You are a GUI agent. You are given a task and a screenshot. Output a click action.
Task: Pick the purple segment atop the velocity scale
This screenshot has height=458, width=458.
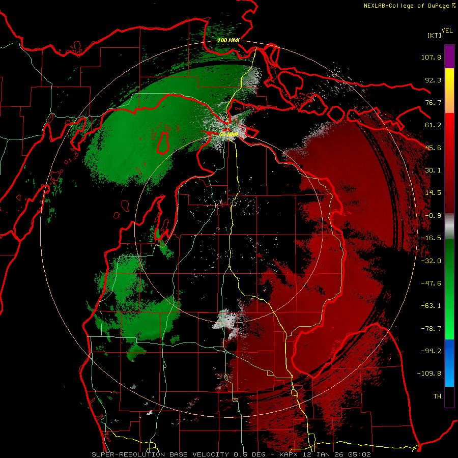[x=449, y=56]
